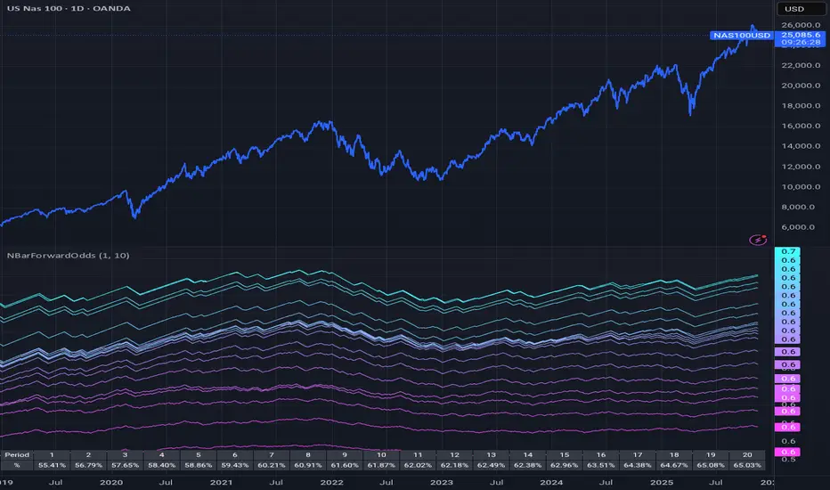Click the 09:26:28 countdown label
This screenshot has width=830, height=490.
tap(801, 42)
